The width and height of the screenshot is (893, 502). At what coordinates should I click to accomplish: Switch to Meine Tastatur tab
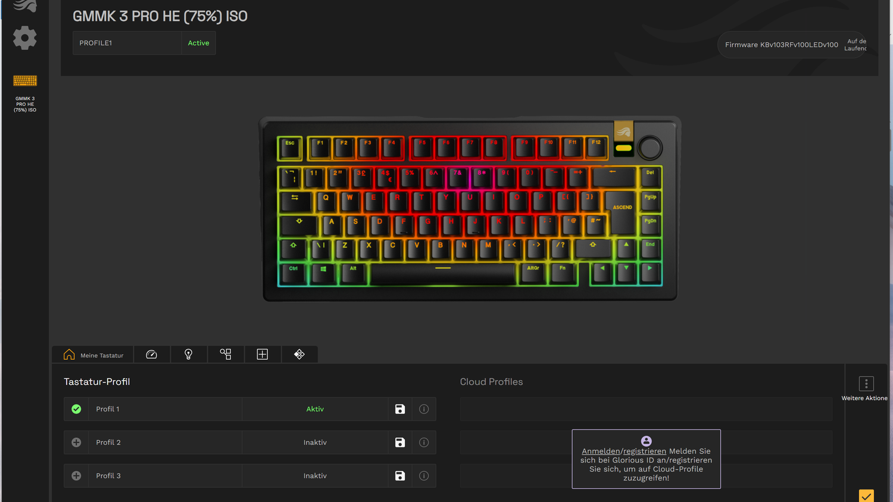[x=94, y=355]
